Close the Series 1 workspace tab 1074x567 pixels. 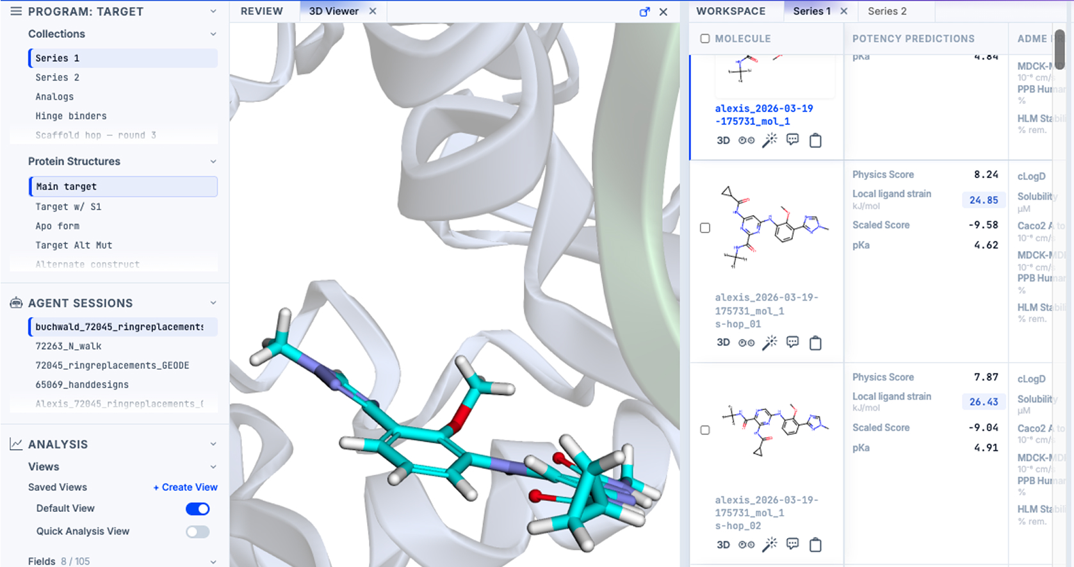coord(844,11)
